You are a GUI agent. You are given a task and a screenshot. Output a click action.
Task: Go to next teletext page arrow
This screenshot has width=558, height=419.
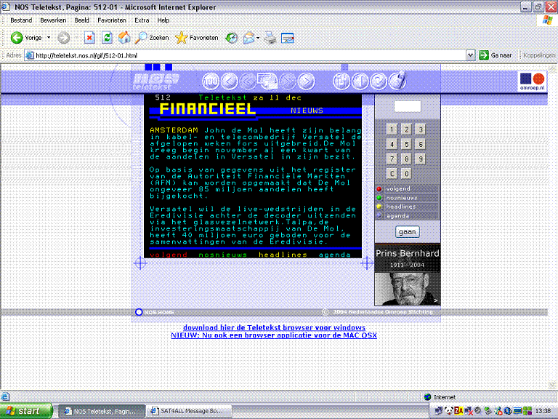pyautogui.click(x=306, y=81)
